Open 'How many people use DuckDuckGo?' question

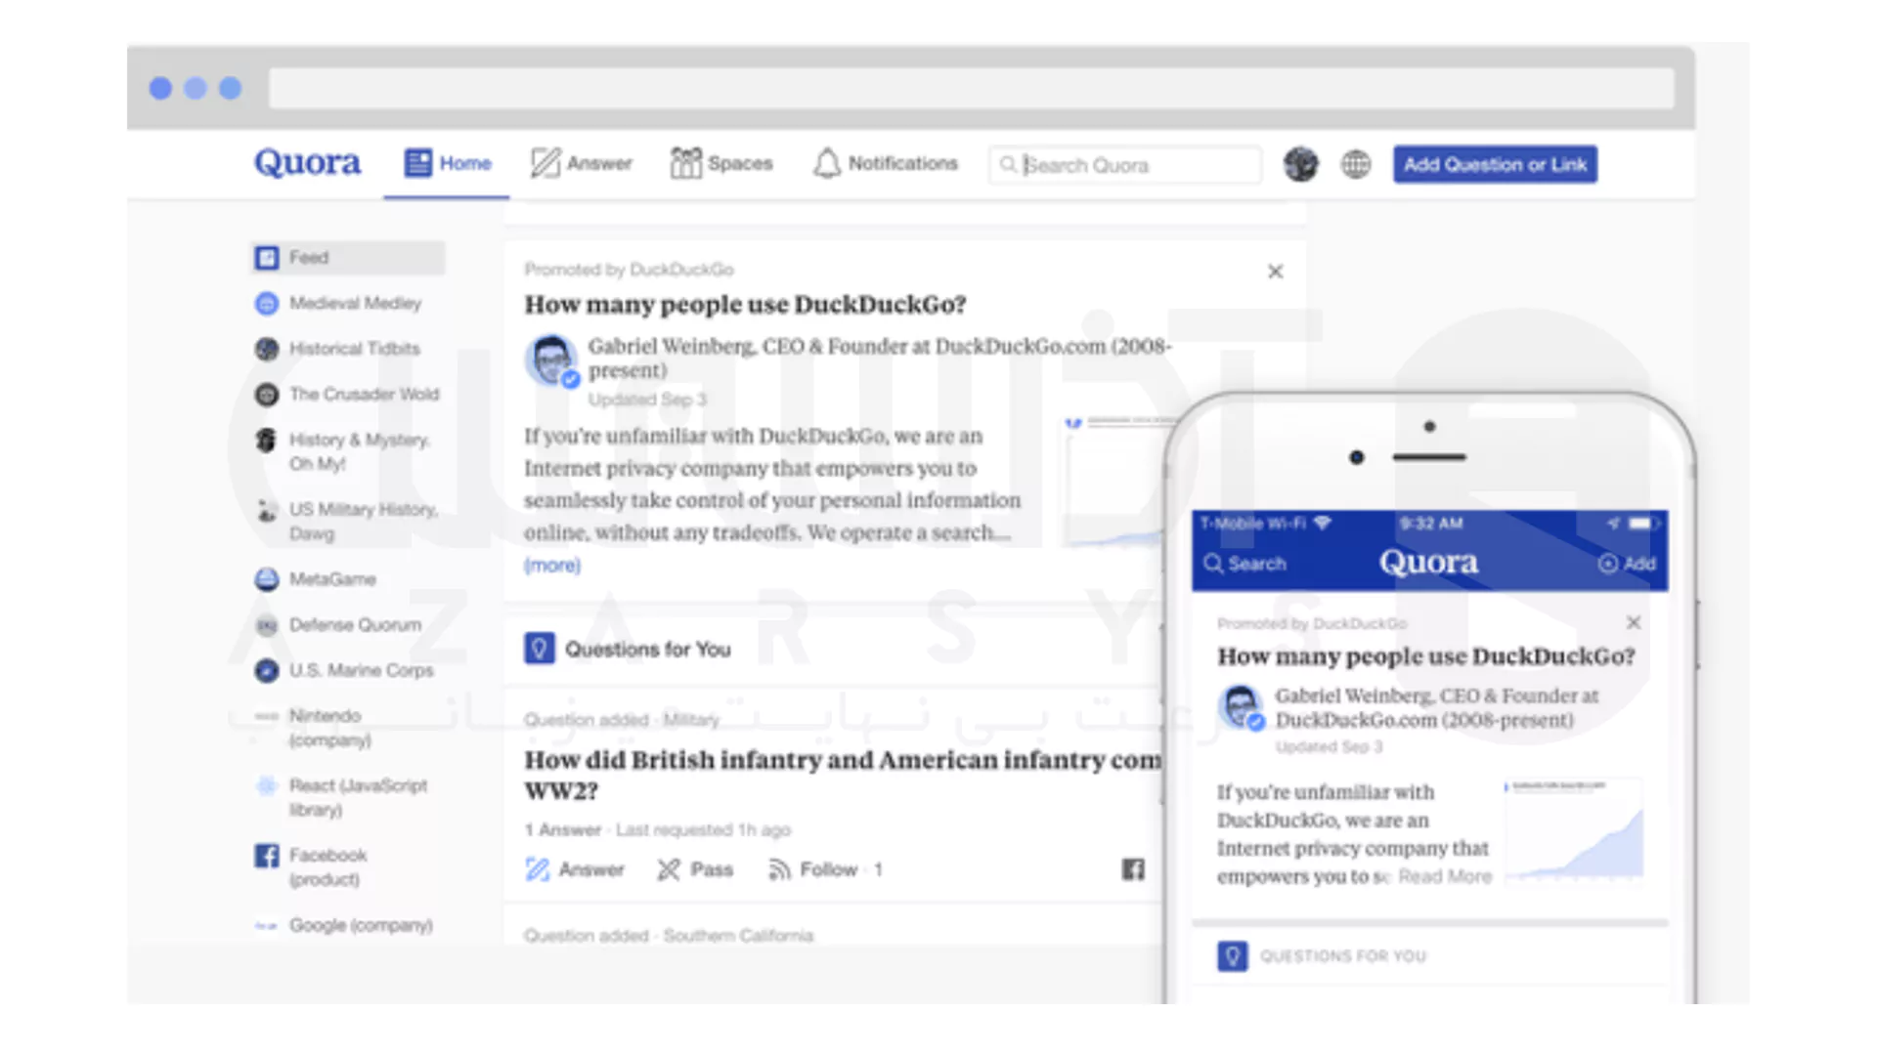[x=745, y=305]
